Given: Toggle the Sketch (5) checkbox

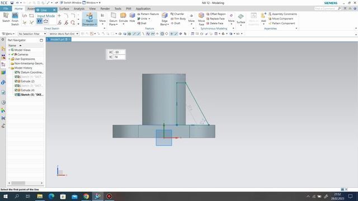Looking at the screenshot, I should 16,95.
